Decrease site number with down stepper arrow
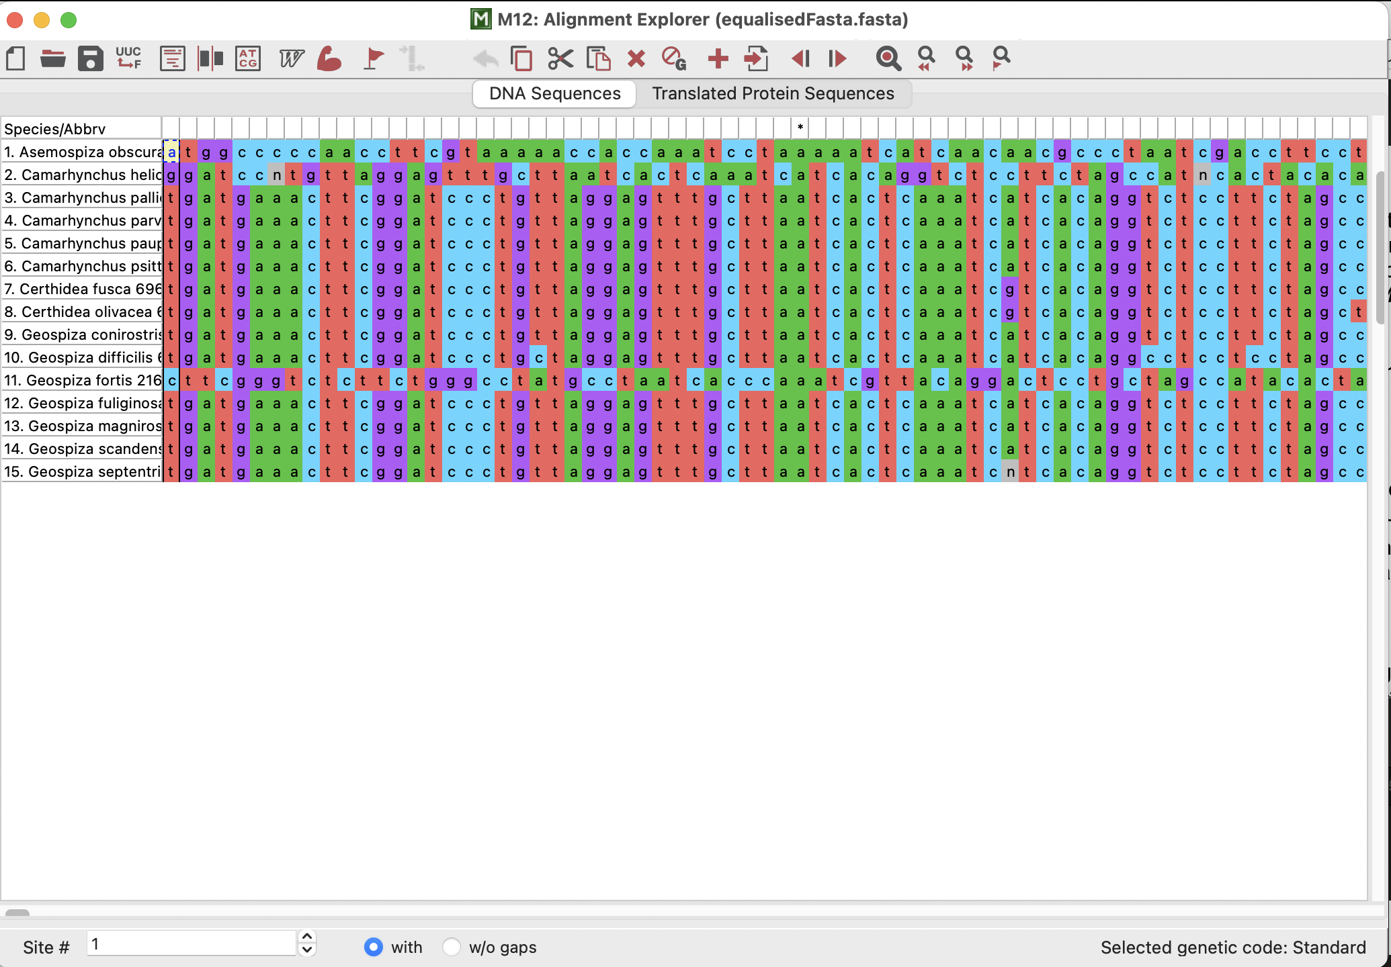 click(307, 950)
